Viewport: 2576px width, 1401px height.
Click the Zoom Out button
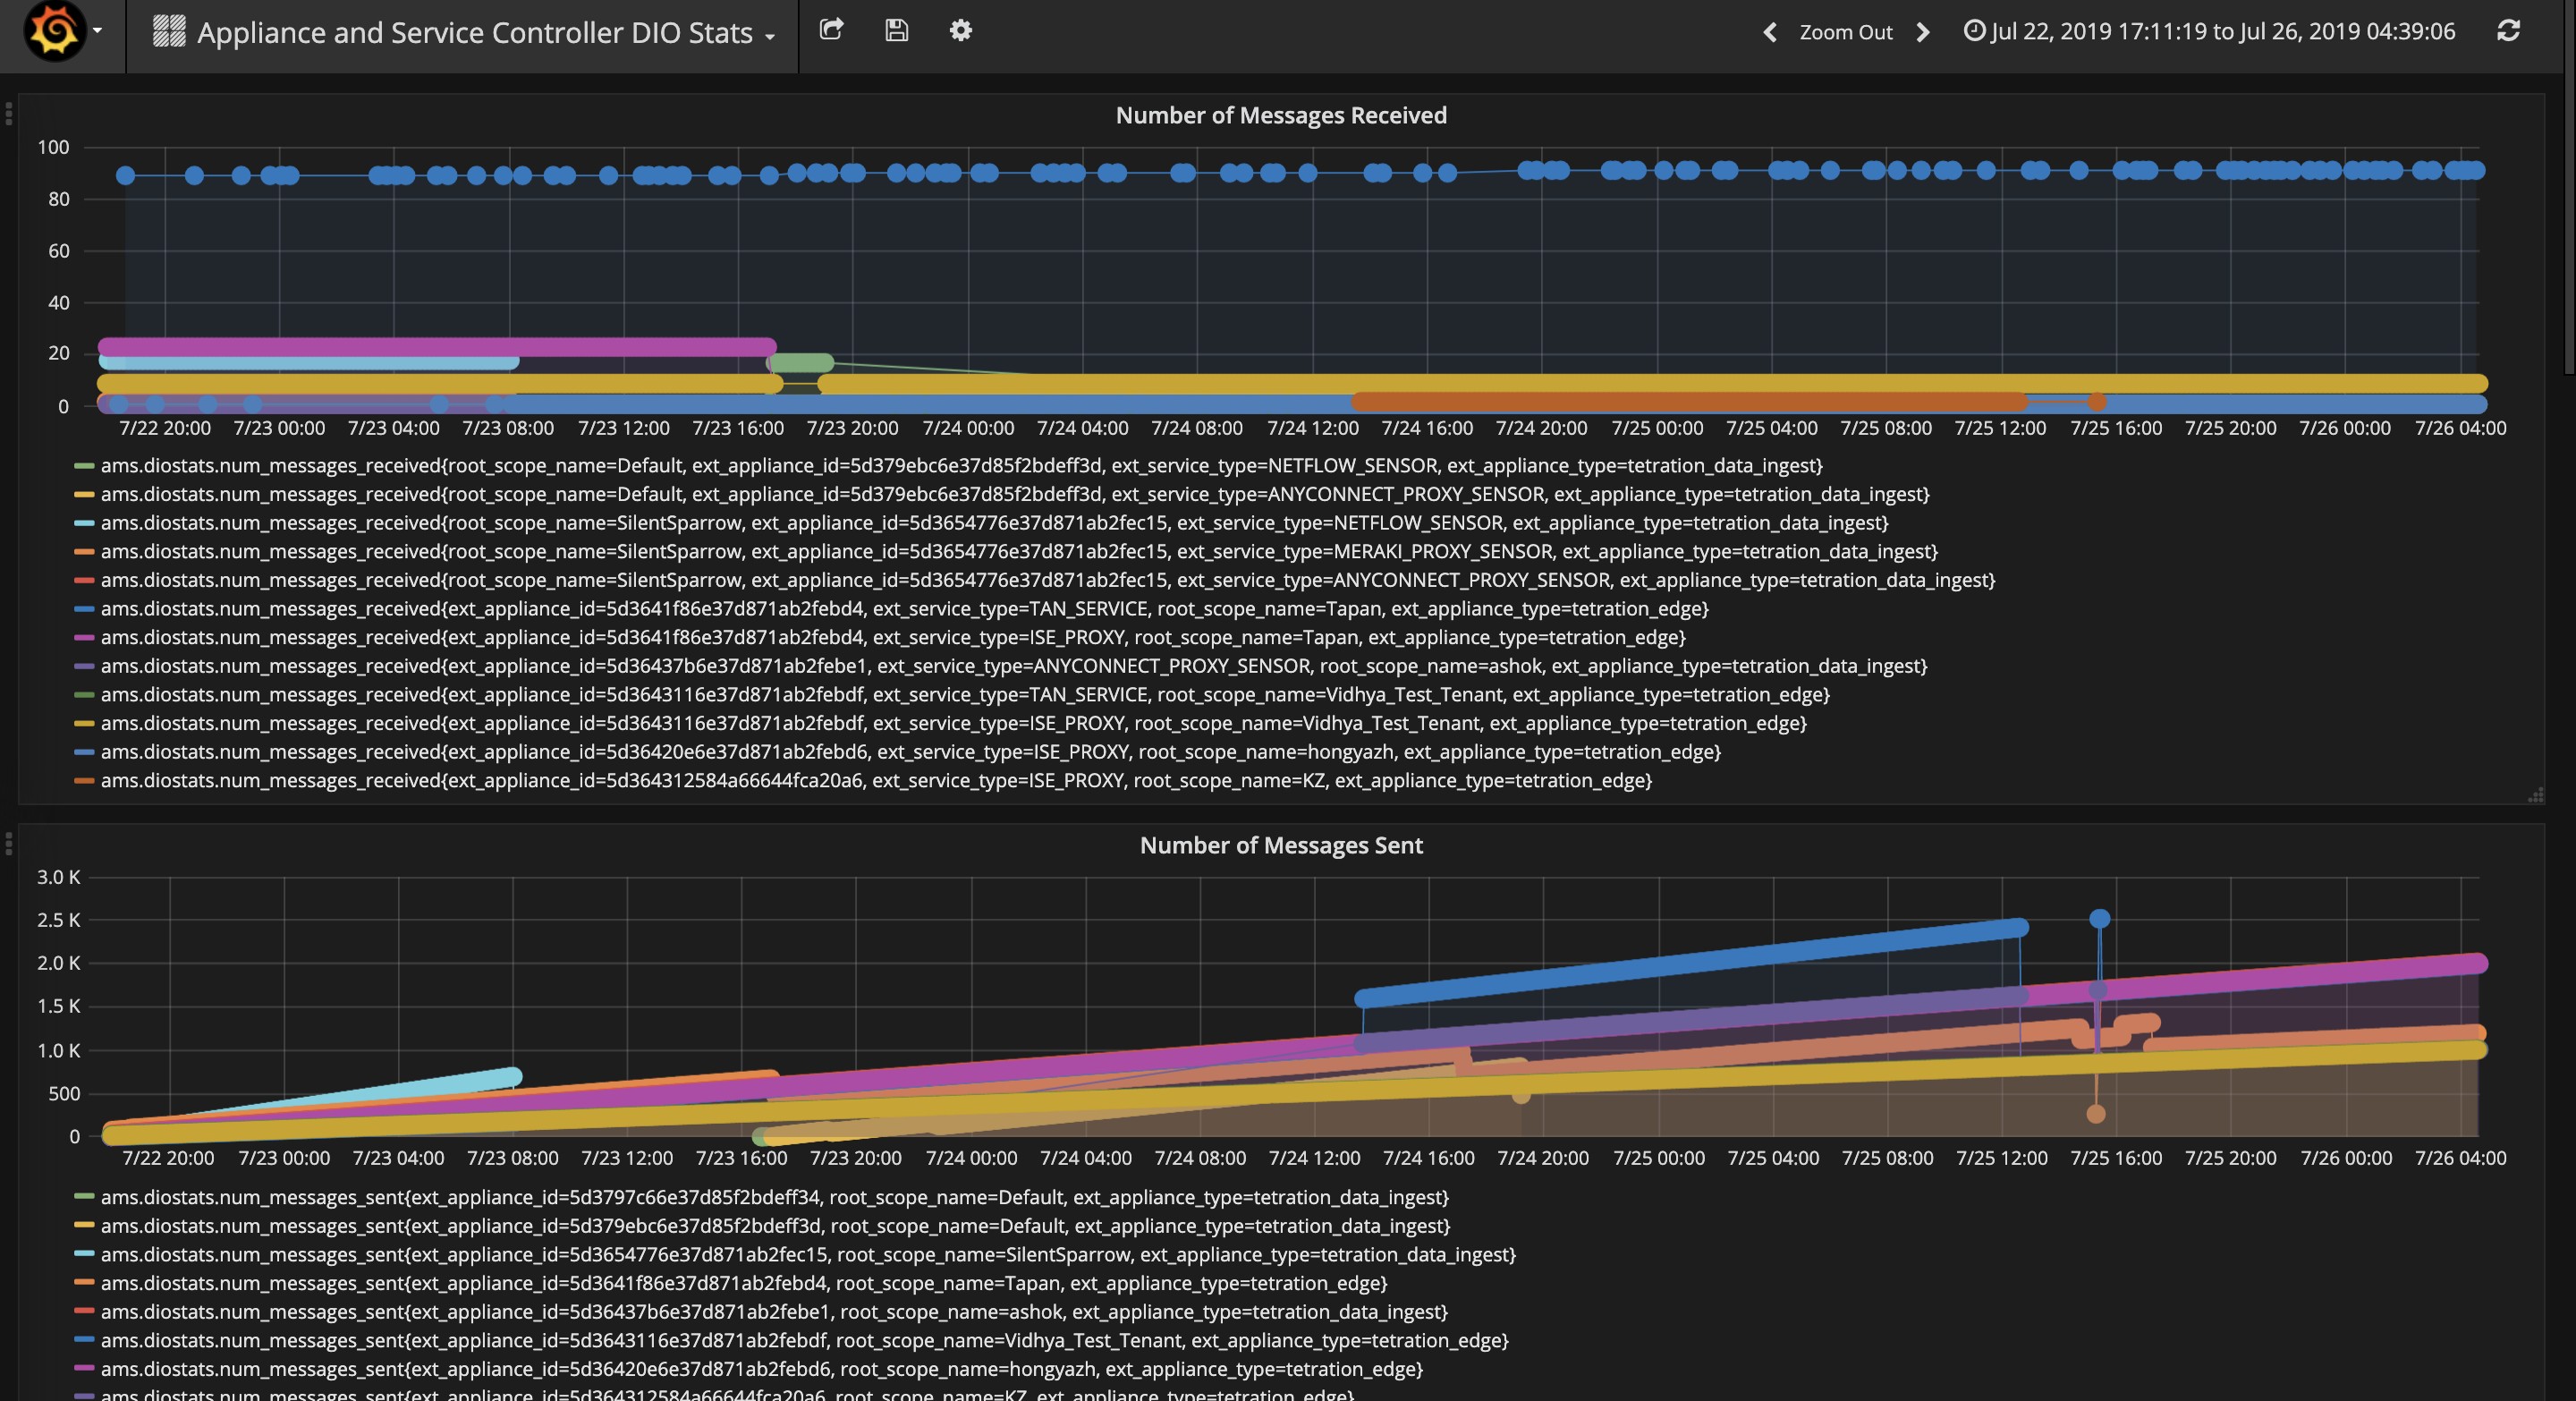[1842, 31]
